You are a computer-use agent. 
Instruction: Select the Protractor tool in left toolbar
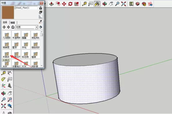coord(3,79)
